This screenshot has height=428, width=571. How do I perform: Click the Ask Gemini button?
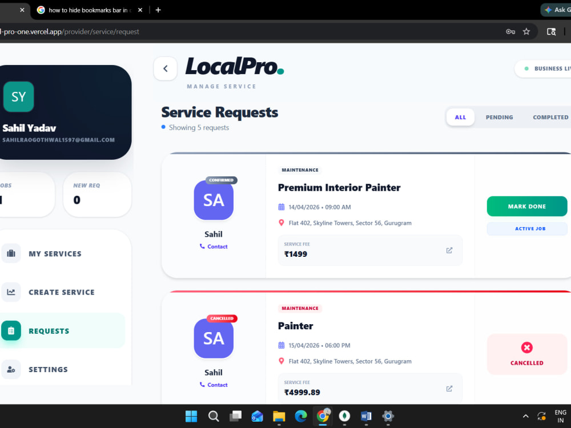pos(556,10)
